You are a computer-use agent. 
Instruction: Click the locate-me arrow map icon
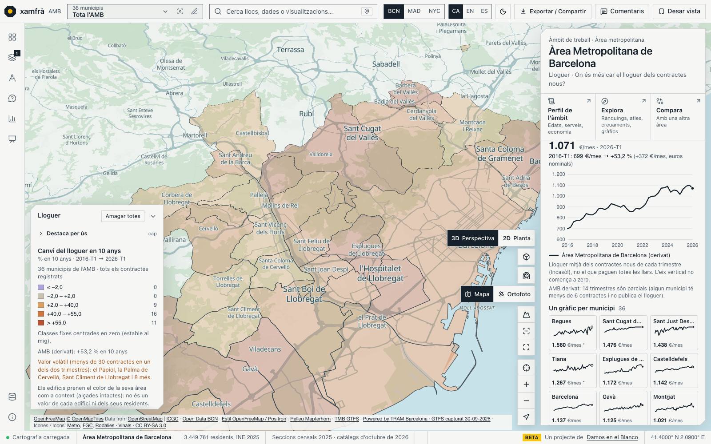[526, 417]
